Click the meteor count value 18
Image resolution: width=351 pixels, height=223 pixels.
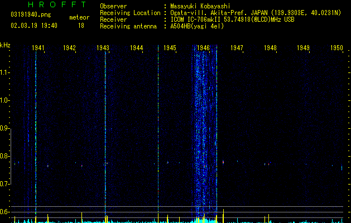click(x=81, y=26)
